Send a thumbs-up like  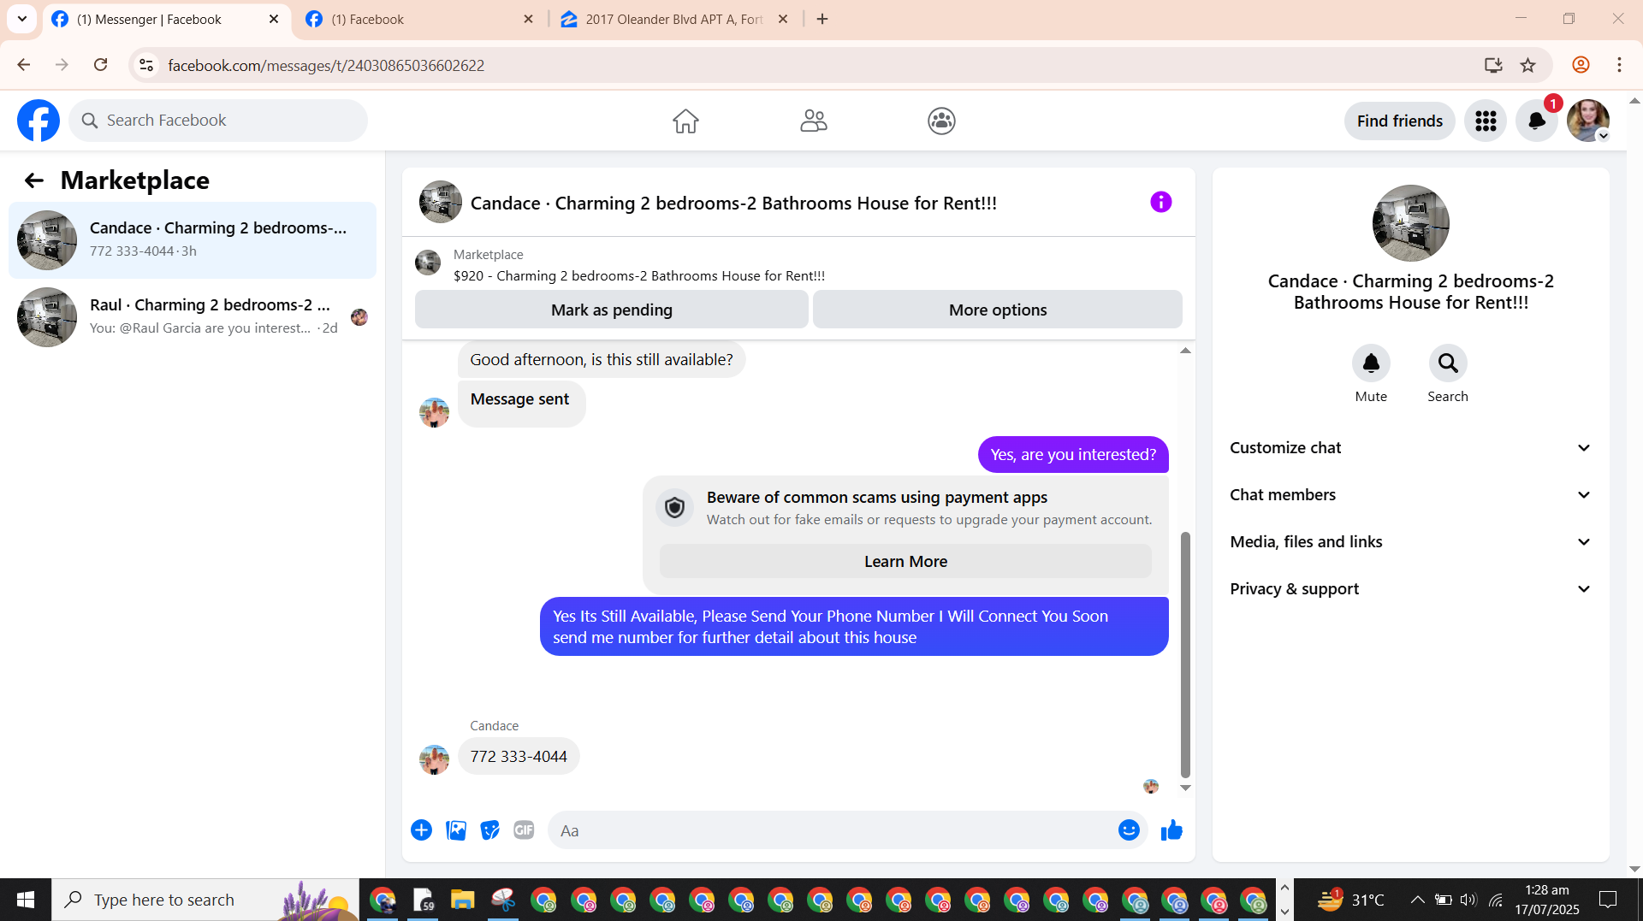click(x=1171, y=830)
